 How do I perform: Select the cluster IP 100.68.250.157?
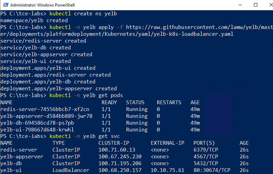[120, 170]
